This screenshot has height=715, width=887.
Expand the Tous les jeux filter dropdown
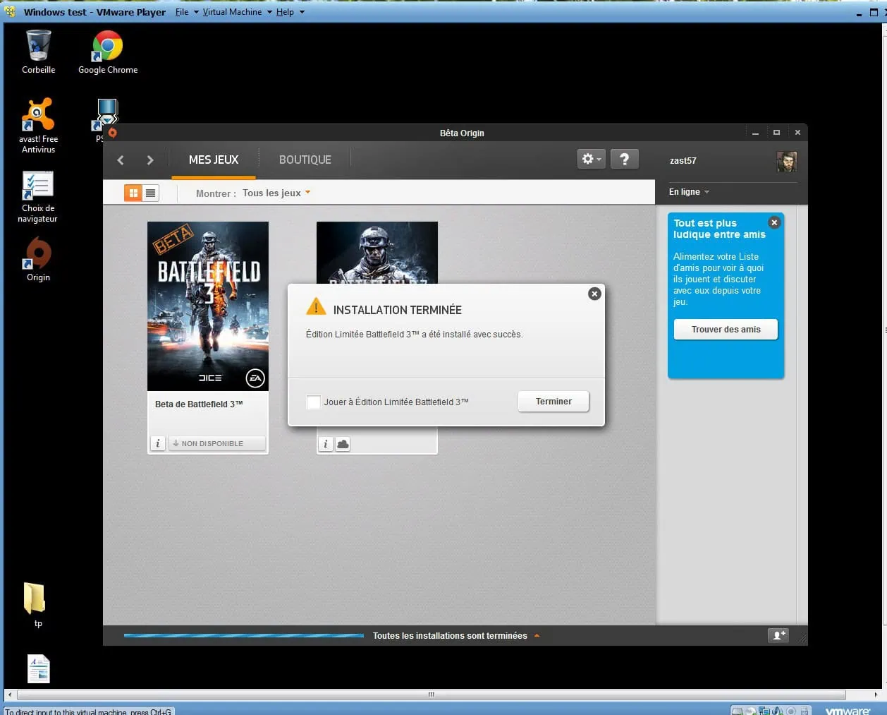[276, 193]
